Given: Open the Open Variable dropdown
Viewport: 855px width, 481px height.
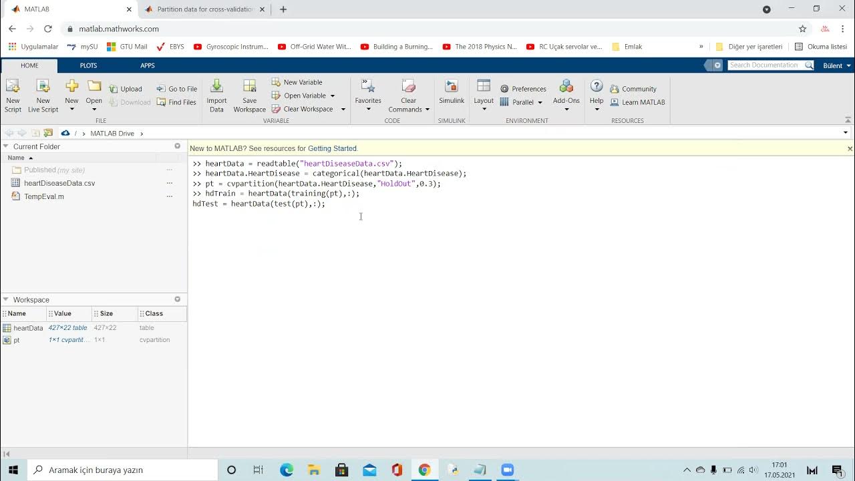Looking at the screenshot, I should (x=303, y=96).
